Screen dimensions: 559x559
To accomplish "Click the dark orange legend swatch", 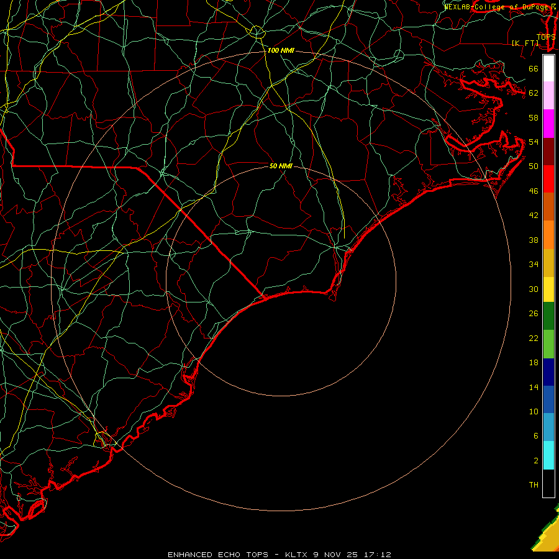I will pos(548,207).
